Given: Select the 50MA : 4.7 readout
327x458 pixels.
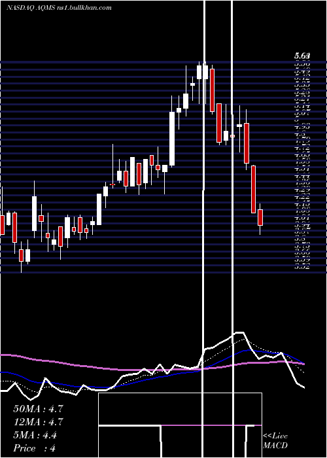Looking at the screenshot, I should 38,409.
